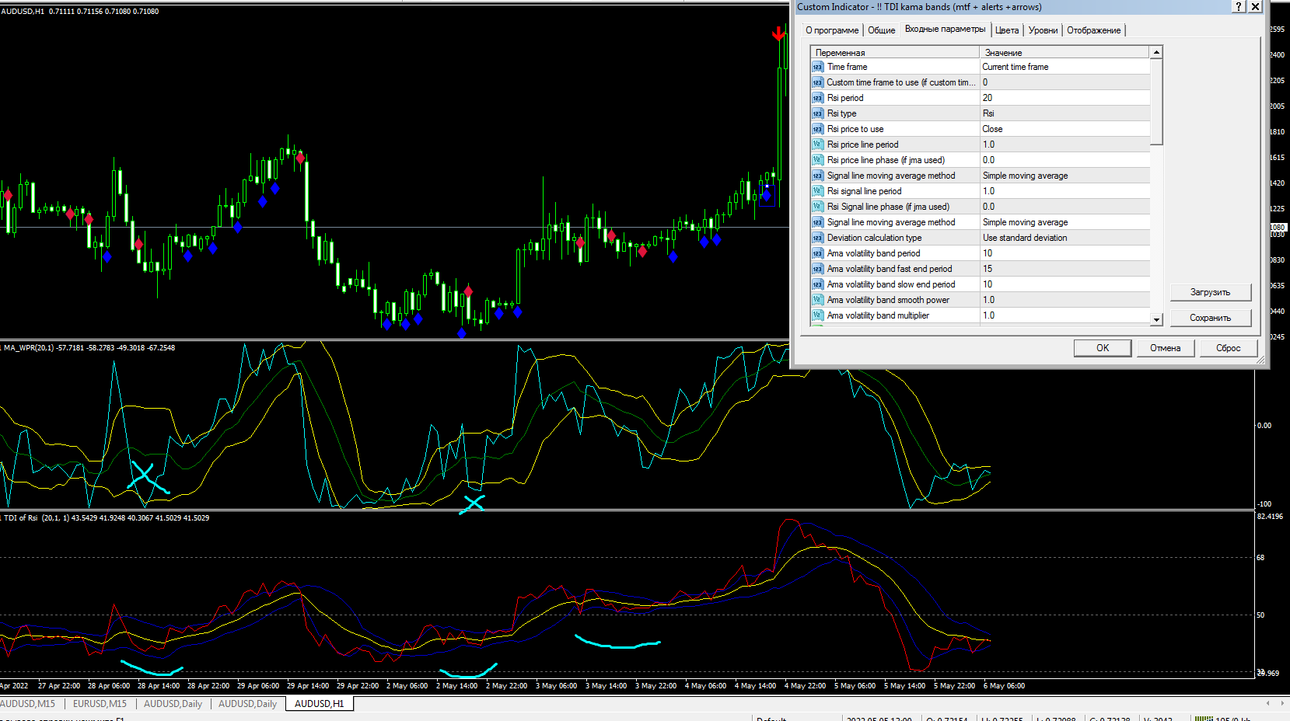Click the parameter list scroll-down arrow

tap(1156, 319)
